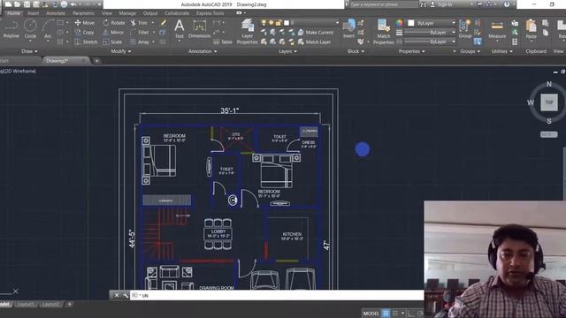Choose the Scale command
566x318 pixels.
(x=112, y=42)
